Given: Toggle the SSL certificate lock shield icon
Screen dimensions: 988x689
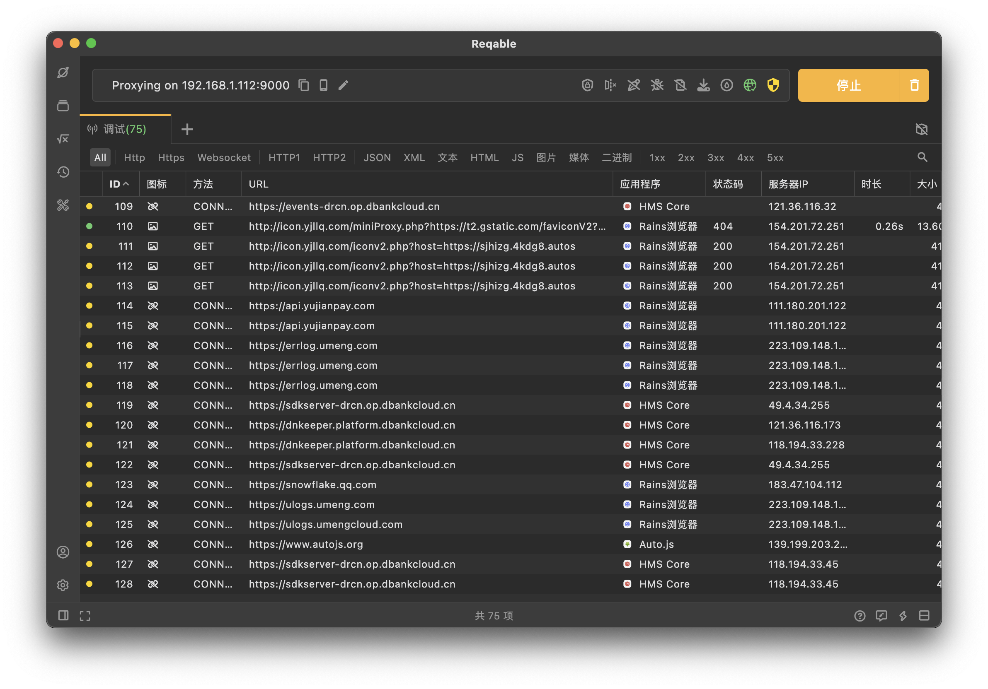Looking at the screenshot, I should [587, 85].
